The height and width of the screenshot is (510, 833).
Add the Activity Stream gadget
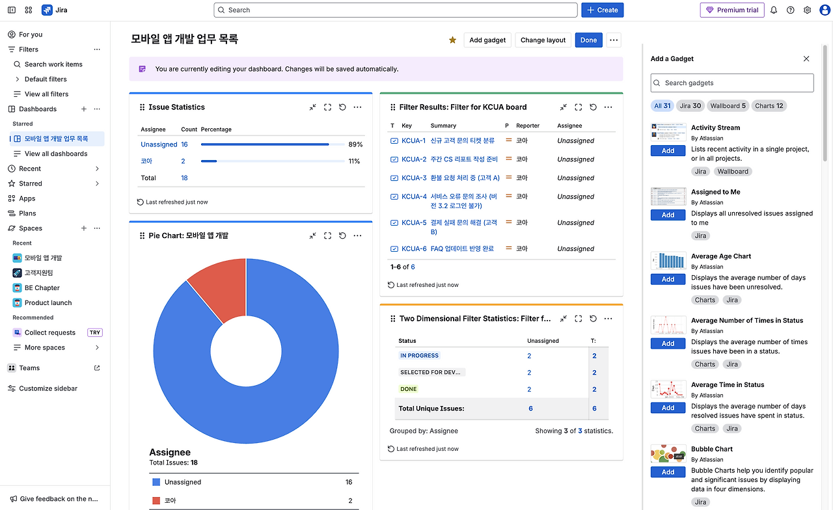(x=668, y=150)
